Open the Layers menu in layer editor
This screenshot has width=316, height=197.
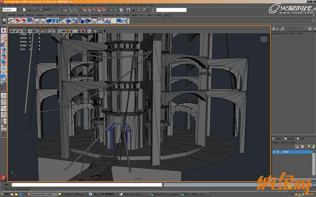pyautogui.click(x=276, y=142)
